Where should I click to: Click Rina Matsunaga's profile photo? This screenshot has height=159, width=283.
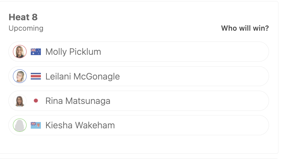[20, 101]
